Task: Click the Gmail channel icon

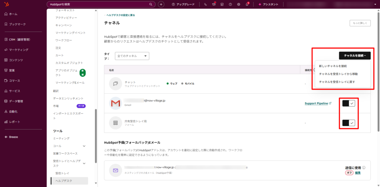Action: pos(115,104)
